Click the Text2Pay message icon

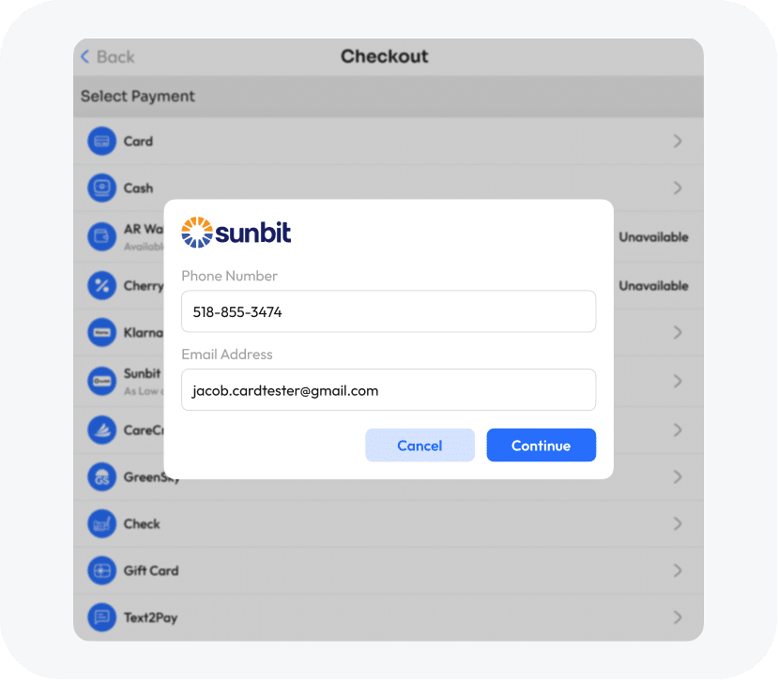pyautogui.click(x=100, y=618)
